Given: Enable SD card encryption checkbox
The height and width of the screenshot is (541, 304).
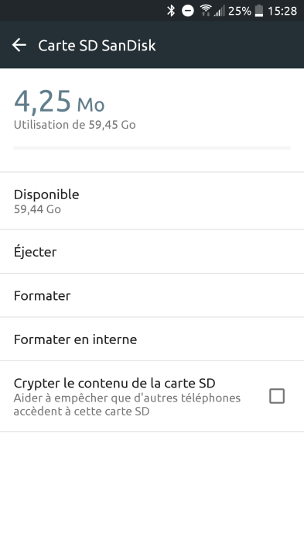Looking at the screenshot, I should (277, 396).
